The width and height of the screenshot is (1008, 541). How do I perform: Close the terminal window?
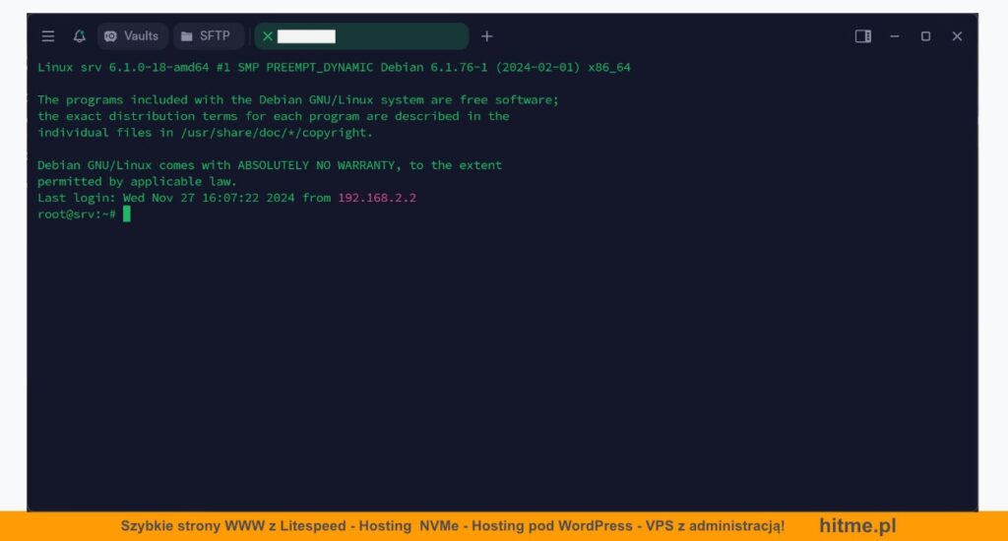957,36
